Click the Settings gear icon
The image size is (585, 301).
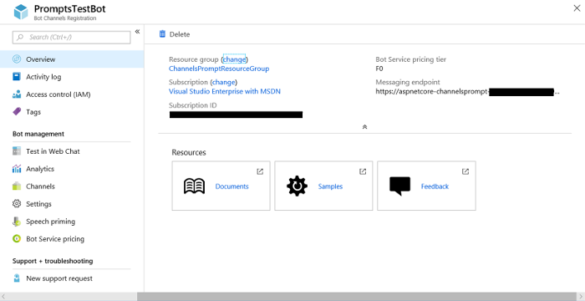pos(17,203)
